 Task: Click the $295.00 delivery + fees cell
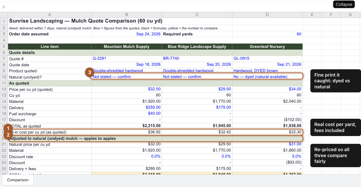[127, 169]
